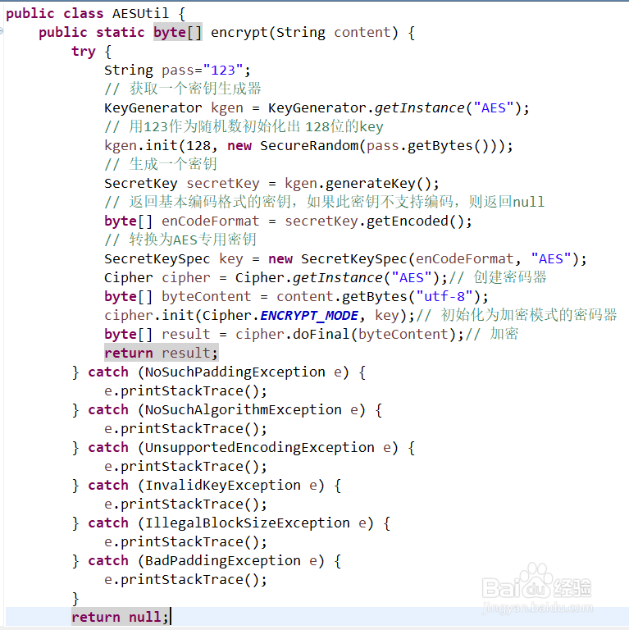
Task: Click the comment ending with 则返回null
Action: tap(325, 202)
